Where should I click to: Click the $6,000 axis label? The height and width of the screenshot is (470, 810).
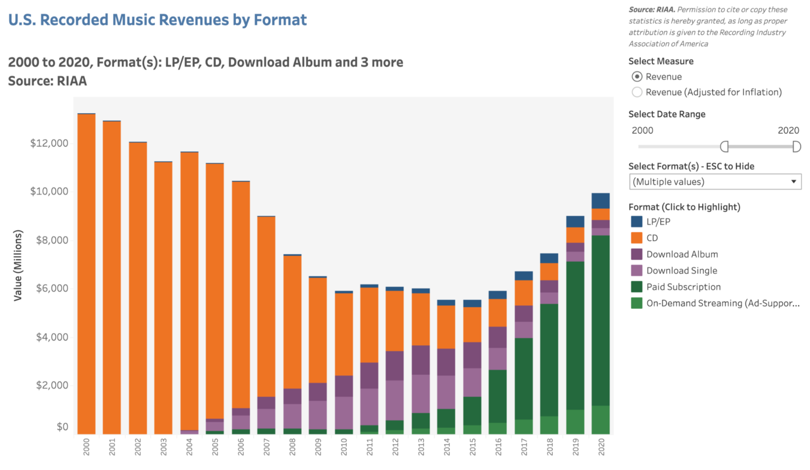[x=52, y=288]
